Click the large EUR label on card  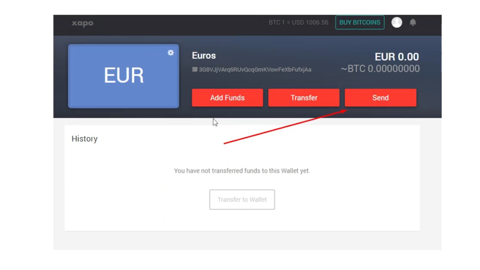point(123,75)
